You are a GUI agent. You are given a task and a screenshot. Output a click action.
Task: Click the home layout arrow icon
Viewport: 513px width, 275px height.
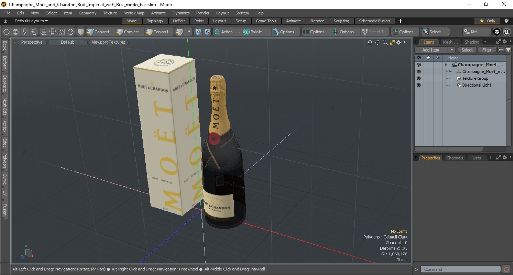5,21
